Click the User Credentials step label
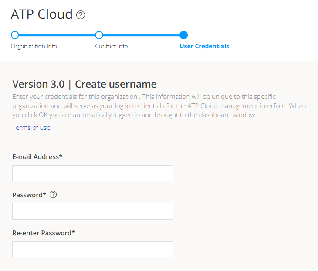The width and height of the screenshot is (318, 271). tap(204, 46)
